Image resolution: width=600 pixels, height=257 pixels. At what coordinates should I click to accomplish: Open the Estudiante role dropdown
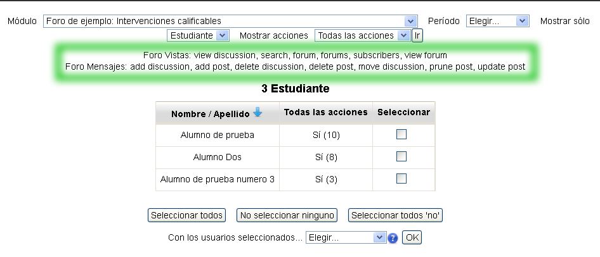pyautogui.click(x=198, y=35)
